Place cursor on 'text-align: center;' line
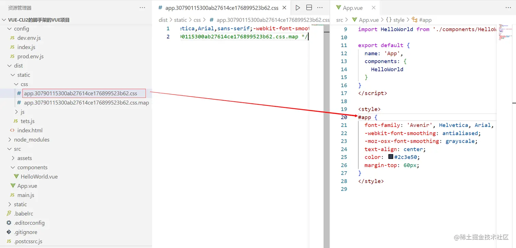Screen dimensions: 516x248 395,149
